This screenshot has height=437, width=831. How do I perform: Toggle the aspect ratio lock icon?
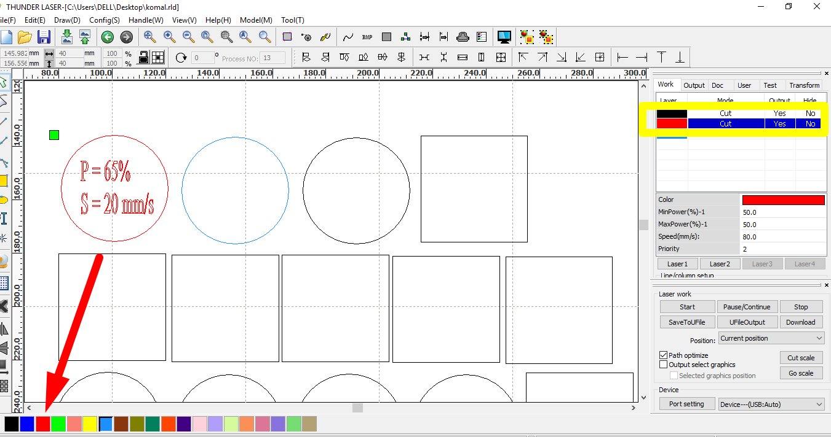pyautogui.click(x=143, y=58)
